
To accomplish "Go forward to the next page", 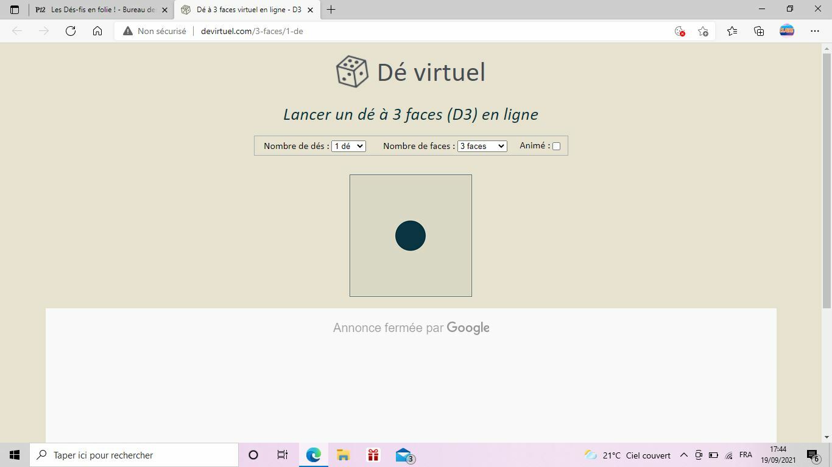I will pyautogui.click(x=44, y=31).
